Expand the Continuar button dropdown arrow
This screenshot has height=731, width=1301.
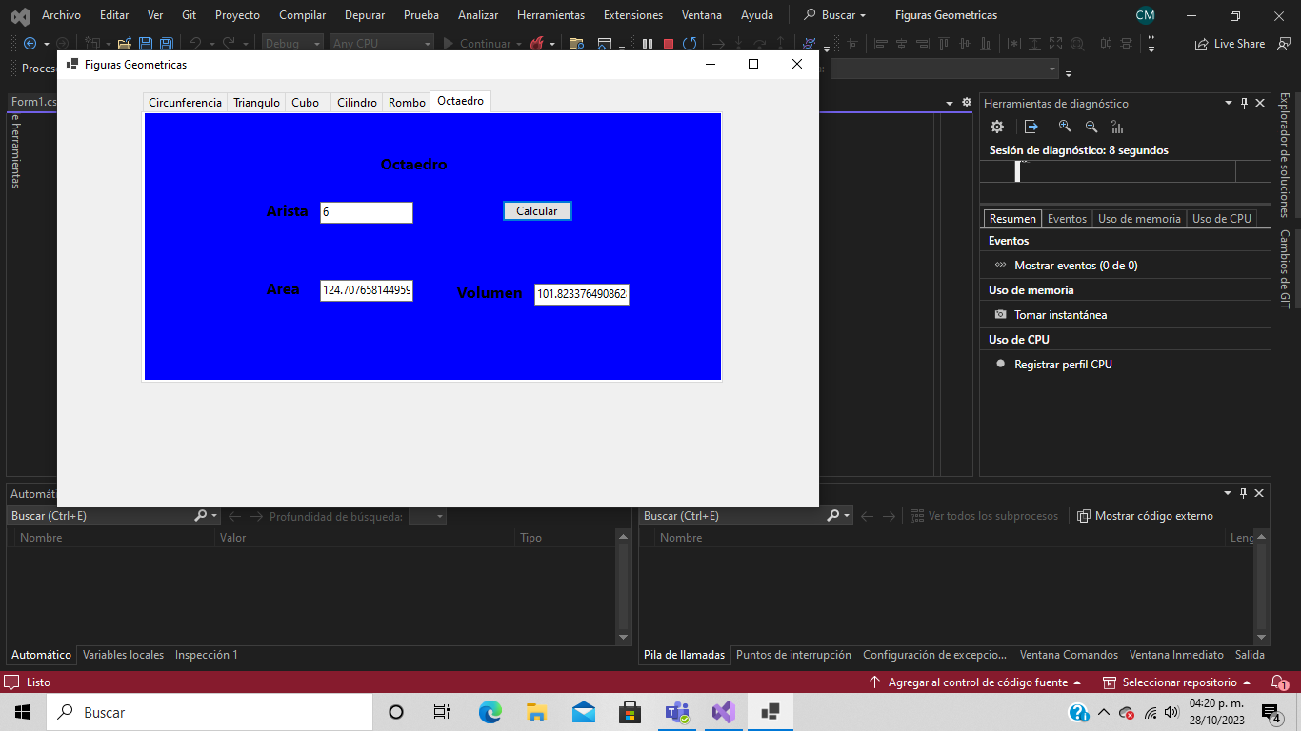point(519,44)
